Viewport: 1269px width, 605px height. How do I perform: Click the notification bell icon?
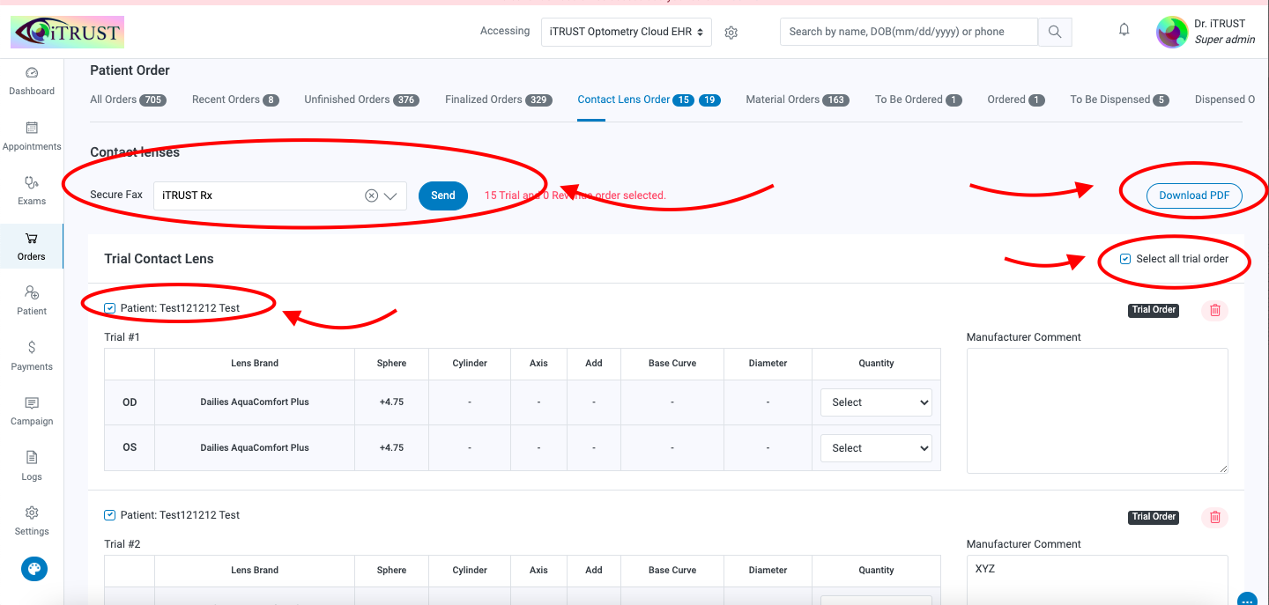[1124, 30]
